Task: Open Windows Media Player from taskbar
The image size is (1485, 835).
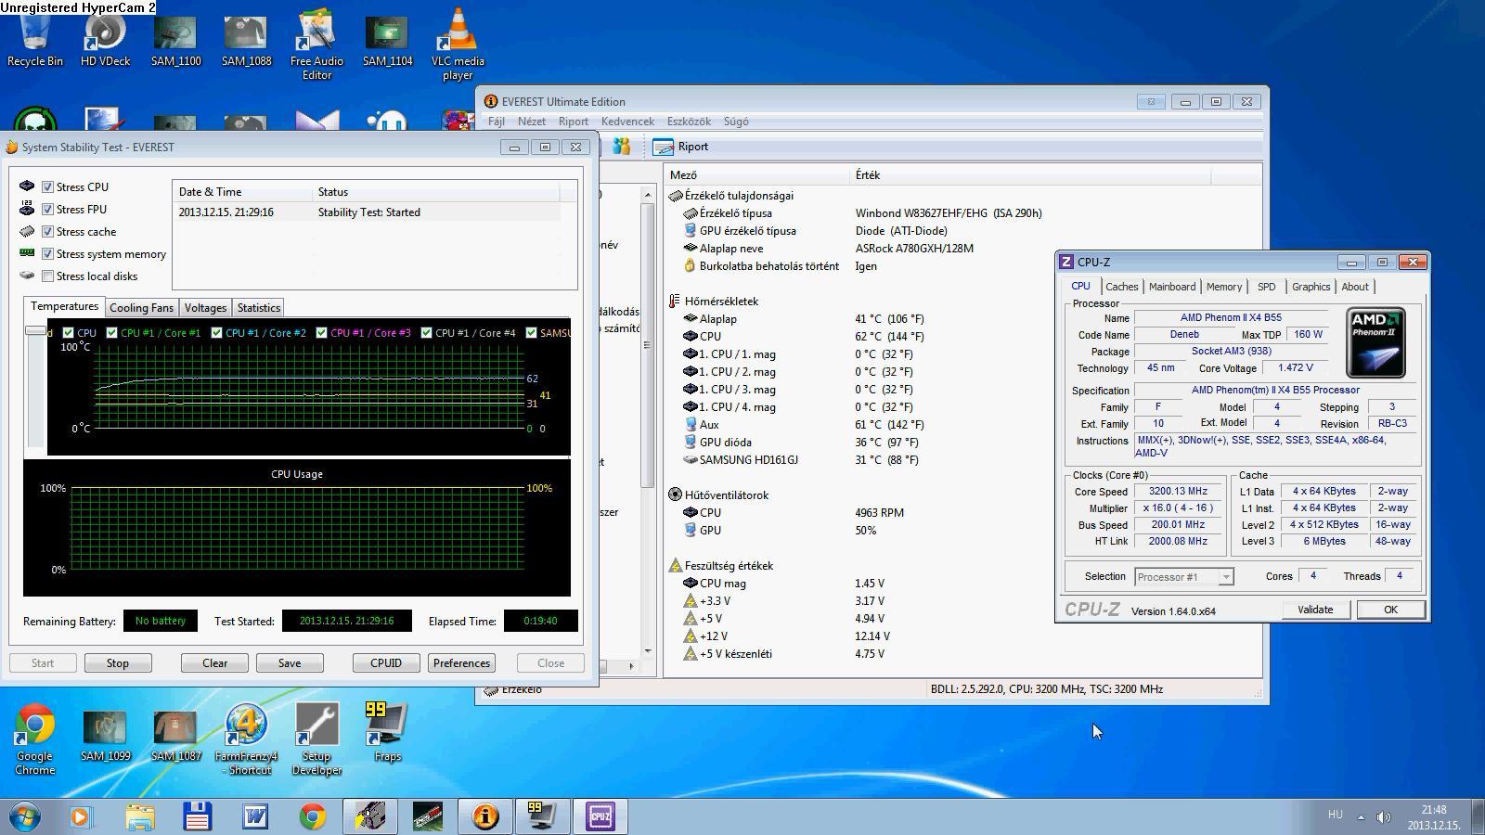Action: click(x=81, y=816)
